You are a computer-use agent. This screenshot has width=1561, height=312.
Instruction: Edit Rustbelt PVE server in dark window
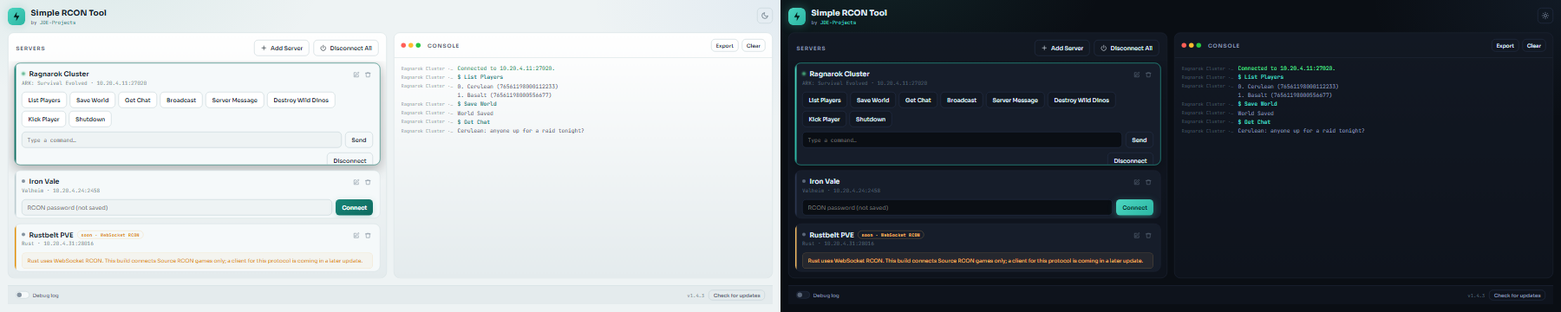pos(1137,236)
